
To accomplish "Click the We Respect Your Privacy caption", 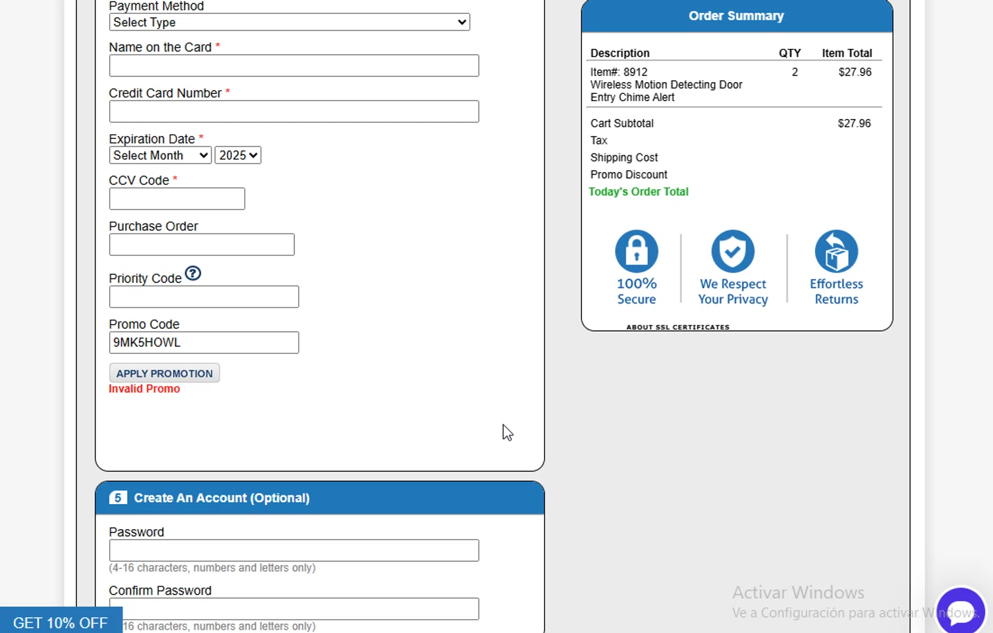I will tap(733, 291).
